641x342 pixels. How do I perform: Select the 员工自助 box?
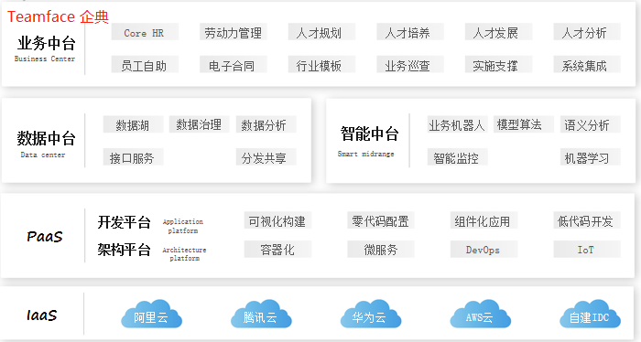(145, 65)
